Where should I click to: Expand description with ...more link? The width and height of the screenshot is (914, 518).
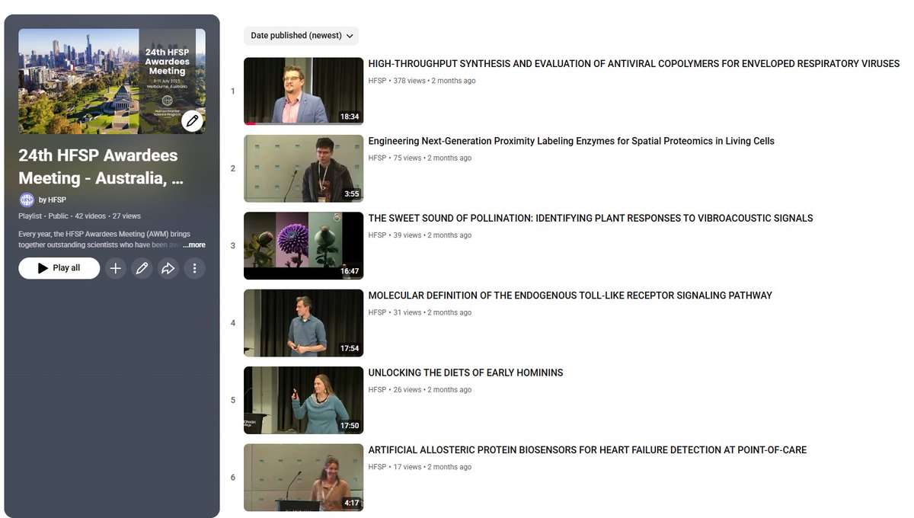(x=193, y=245)
